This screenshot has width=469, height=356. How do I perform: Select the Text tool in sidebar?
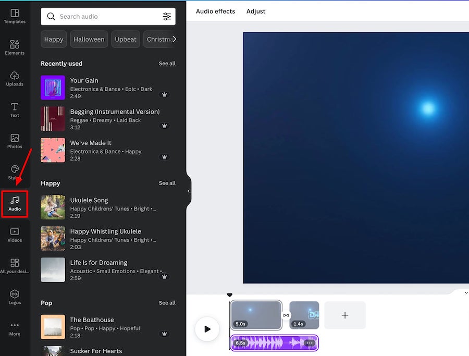pyautogui.click(x=15, y=110)
